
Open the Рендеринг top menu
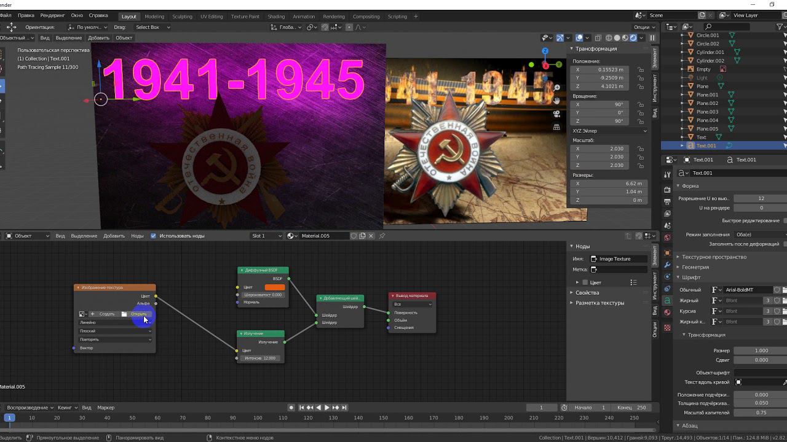click(x=52, y=15)
